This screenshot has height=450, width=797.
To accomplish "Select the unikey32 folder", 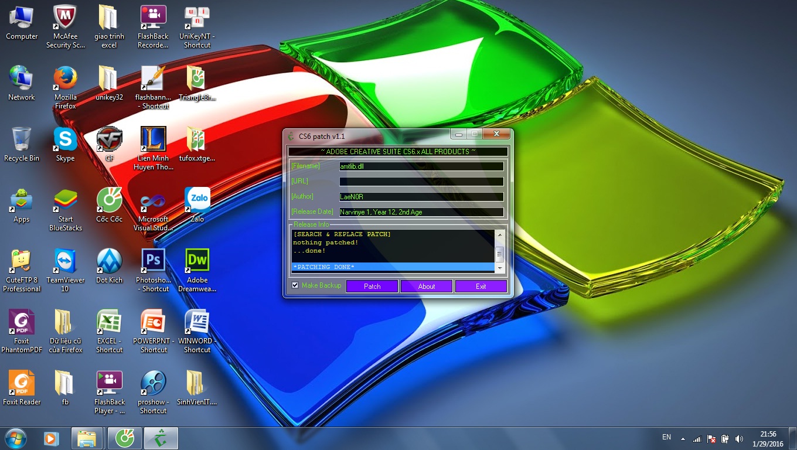I will 109,84.
